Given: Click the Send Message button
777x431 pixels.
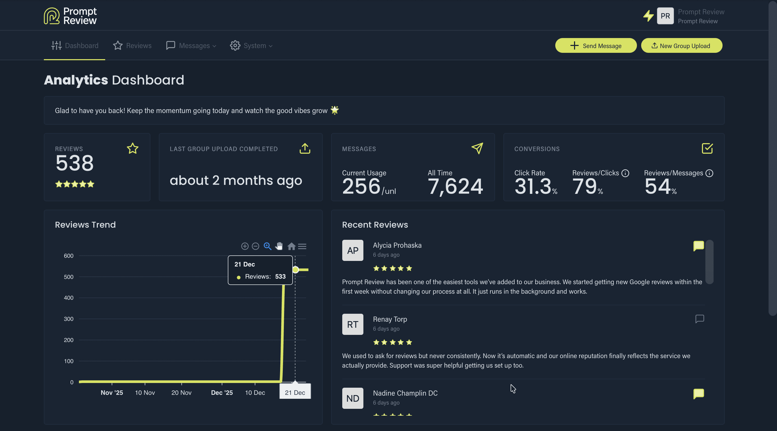Looking at the screenshot, I should click(596, 45).
